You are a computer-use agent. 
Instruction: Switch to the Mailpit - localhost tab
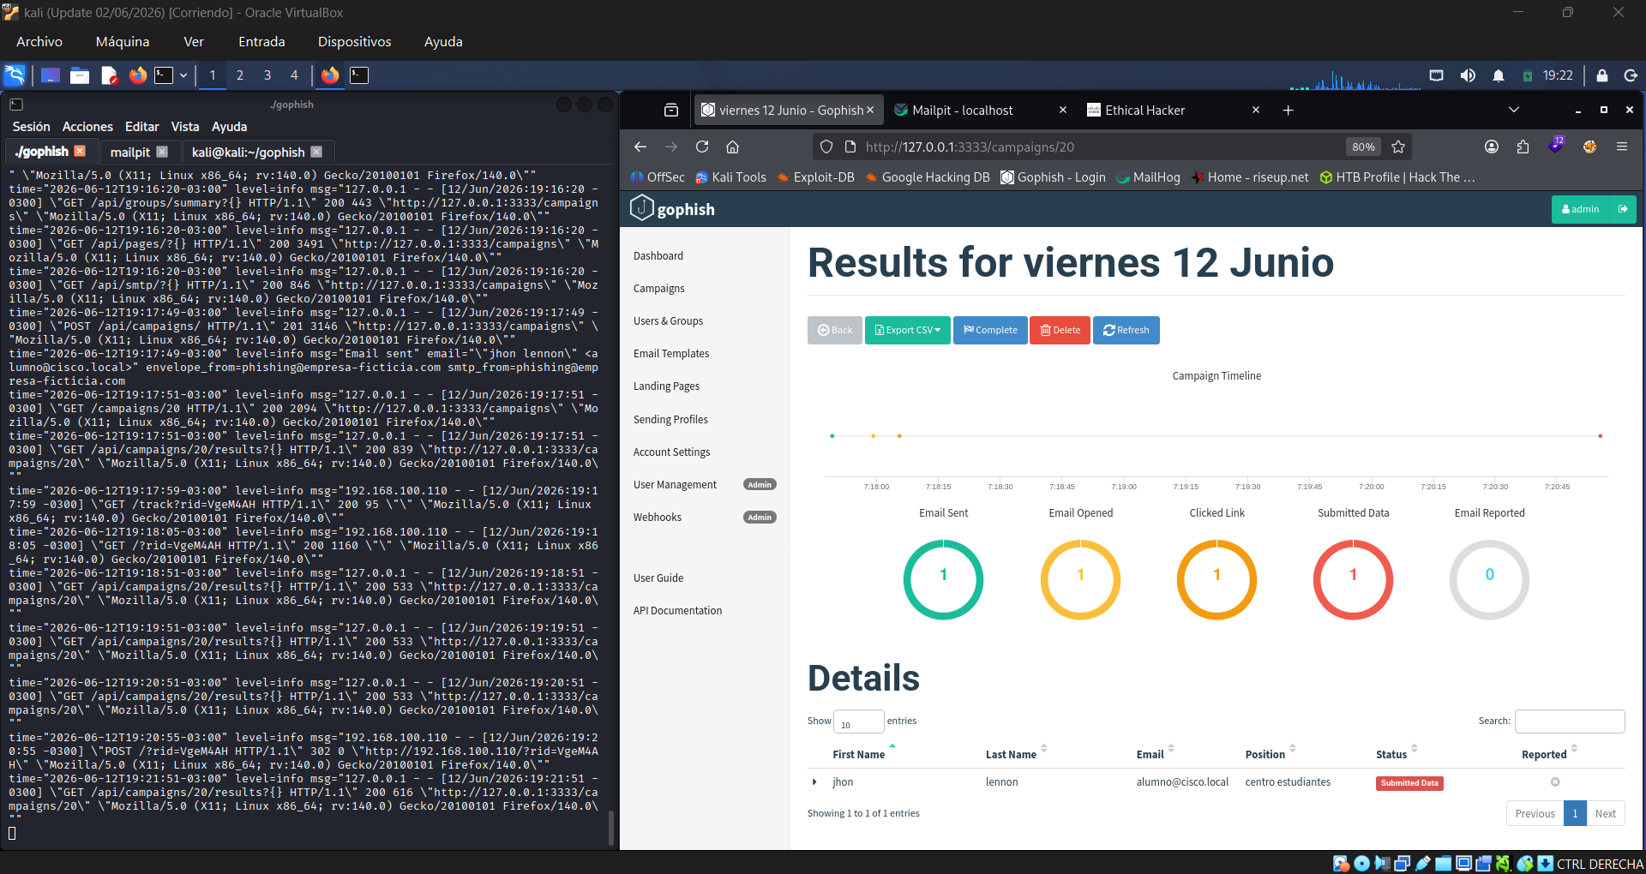click(962, 110)
